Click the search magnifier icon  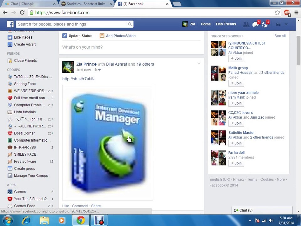tap(130, 24)
